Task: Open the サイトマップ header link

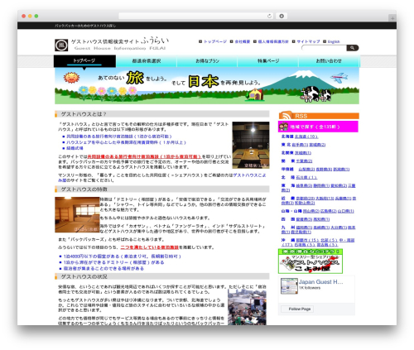Action: click(x=308, y=41)
